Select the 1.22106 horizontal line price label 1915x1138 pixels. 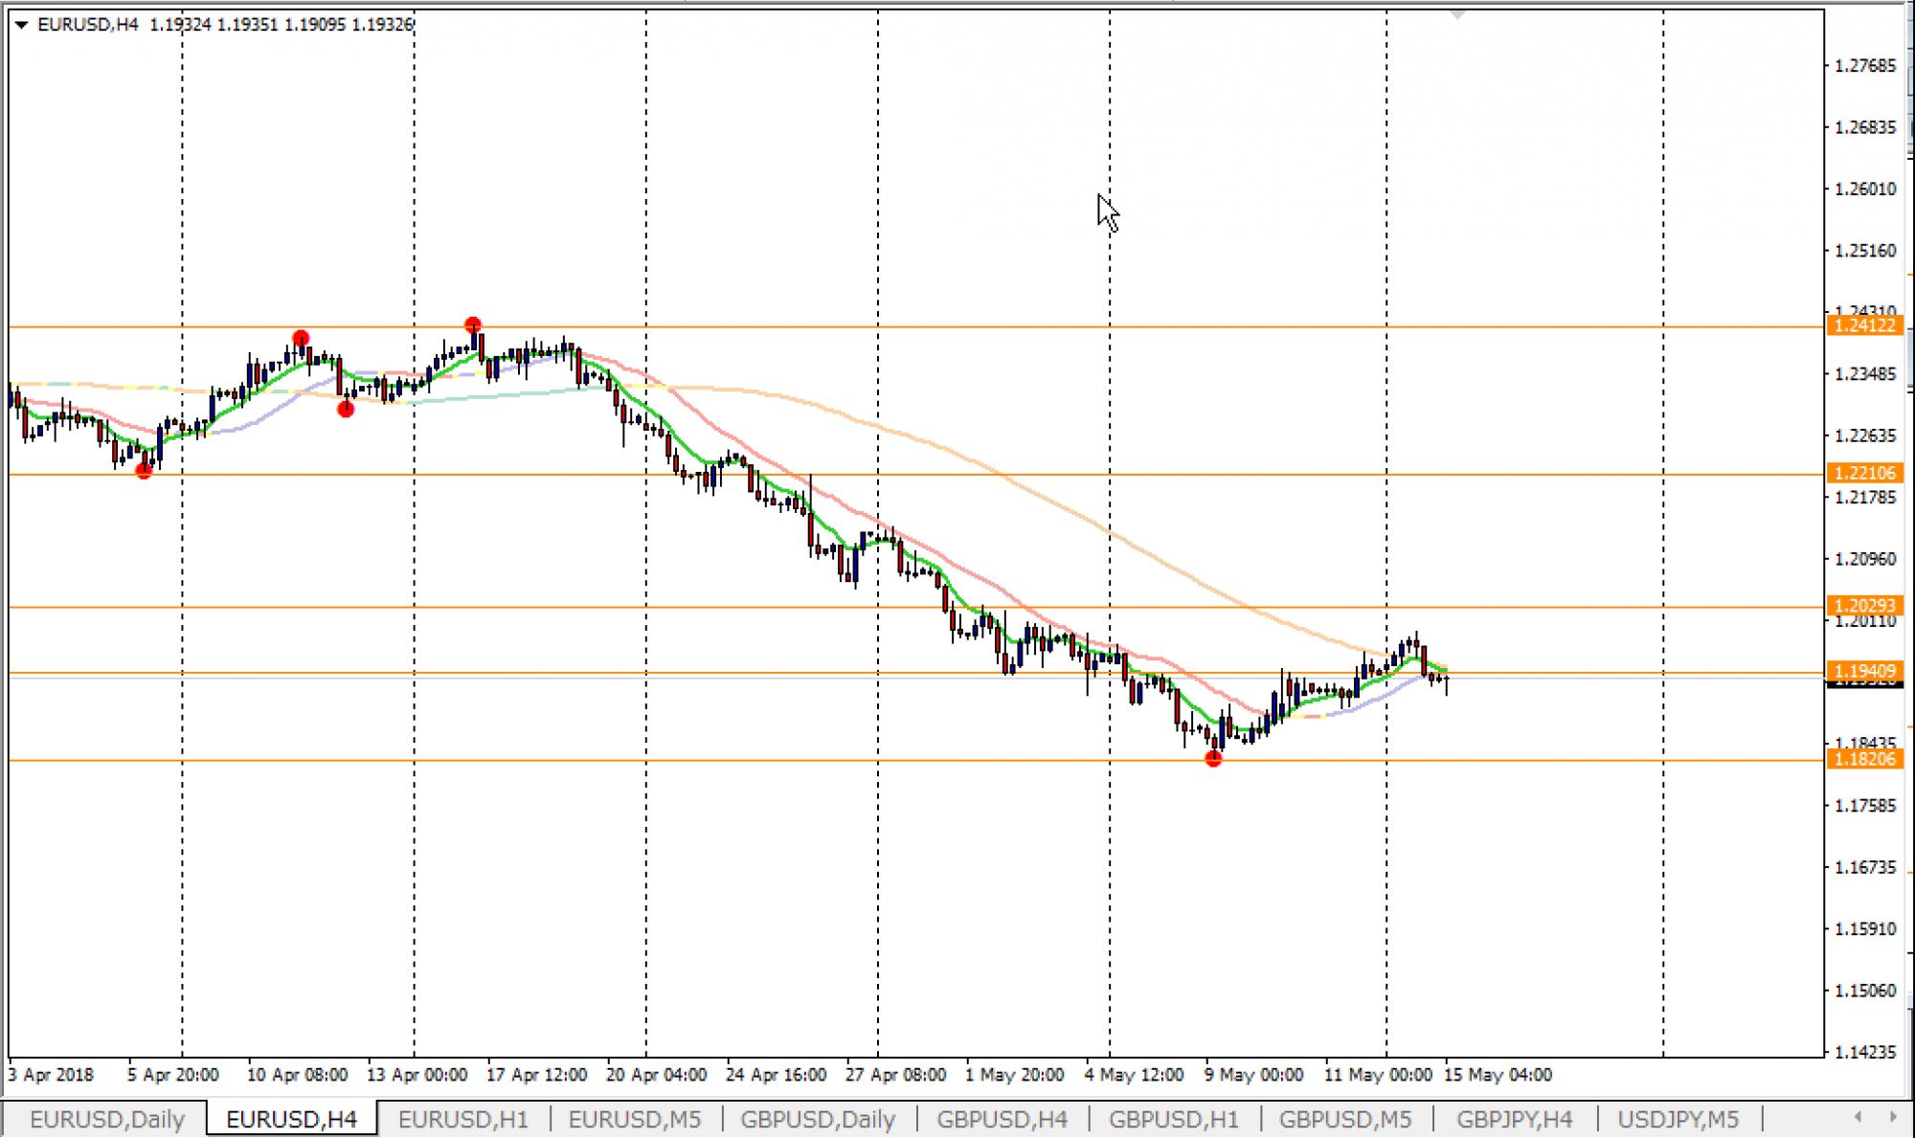pyautogui.click(x=1865, y=474)
